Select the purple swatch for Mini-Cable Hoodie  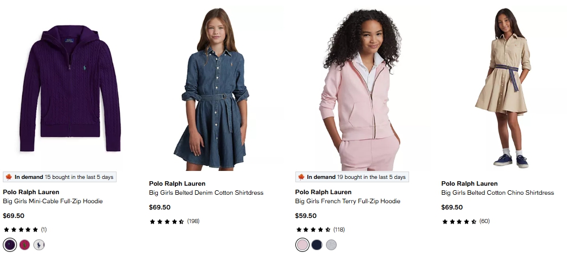pyautogui.click(x=10, y=245)
